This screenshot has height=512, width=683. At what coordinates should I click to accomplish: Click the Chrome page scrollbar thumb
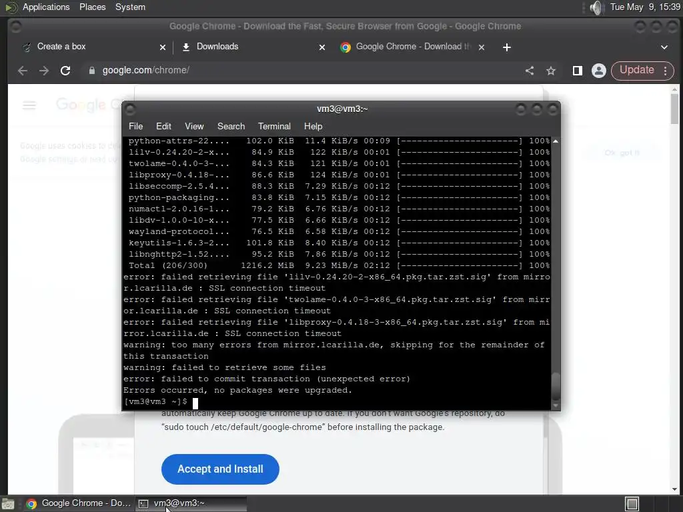674,109
